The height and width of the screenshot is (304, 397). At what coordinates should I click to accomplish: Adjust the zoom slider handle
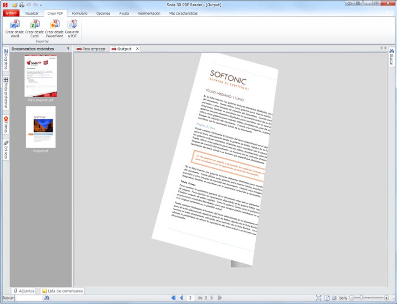click(x=362, y=298)
